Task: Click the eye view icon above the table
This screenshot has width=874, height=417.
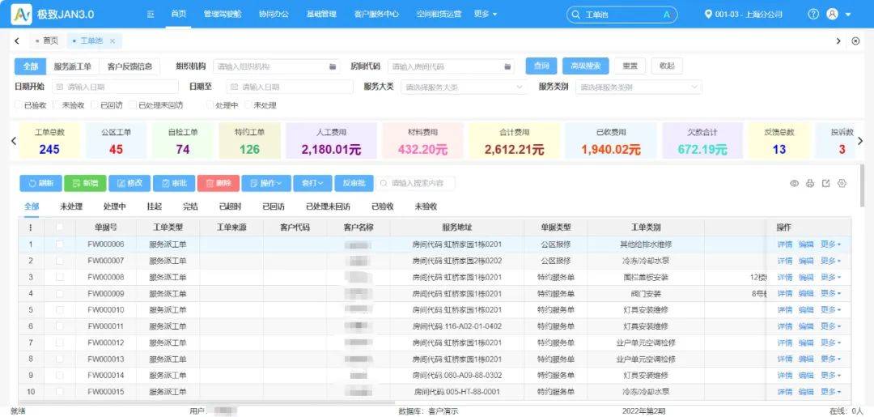Action: (794, 184)
